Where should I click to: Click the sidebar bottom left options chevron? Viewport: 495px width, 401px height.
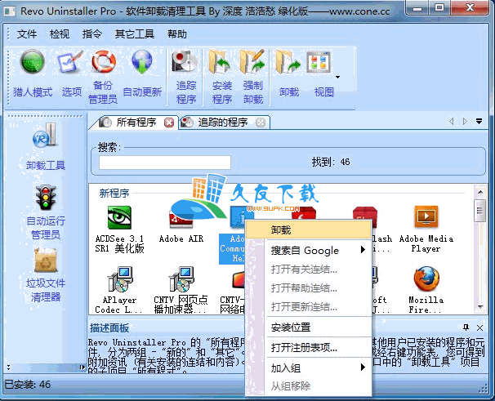tap(8, 368)
